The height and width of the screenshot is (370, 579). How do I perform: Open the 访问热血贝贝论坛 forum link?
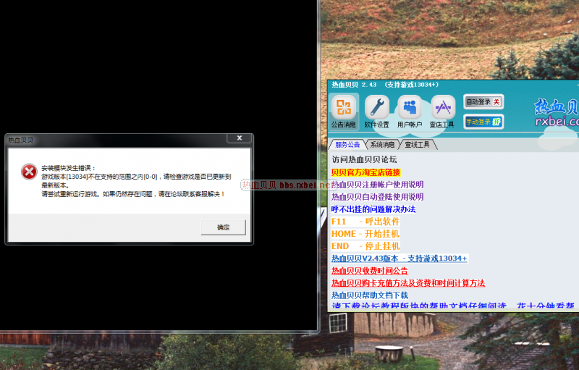coord(363,159)
